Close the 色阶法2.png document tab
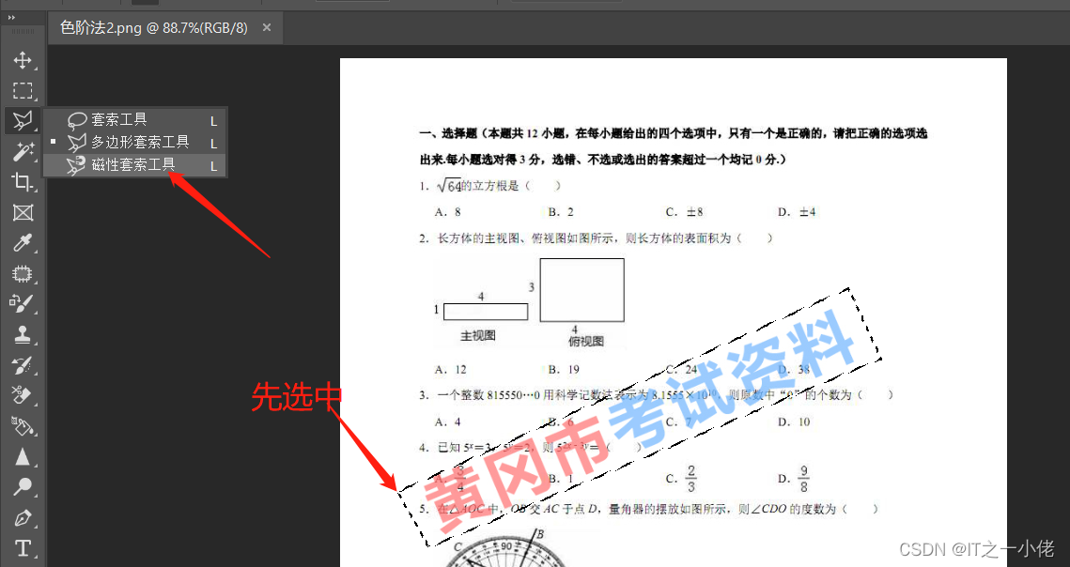 click(267, 27)
